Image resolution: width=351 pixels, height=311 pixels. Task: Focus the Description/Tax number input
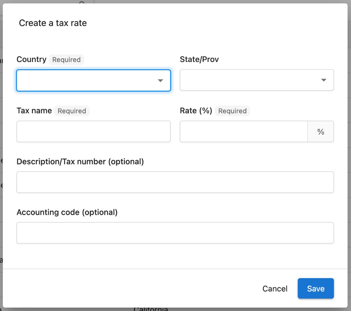click(175, 182)
